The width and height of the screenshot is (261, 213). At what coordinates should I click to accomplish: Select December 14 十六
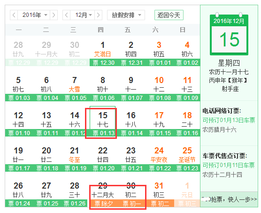tap(75, 120)
